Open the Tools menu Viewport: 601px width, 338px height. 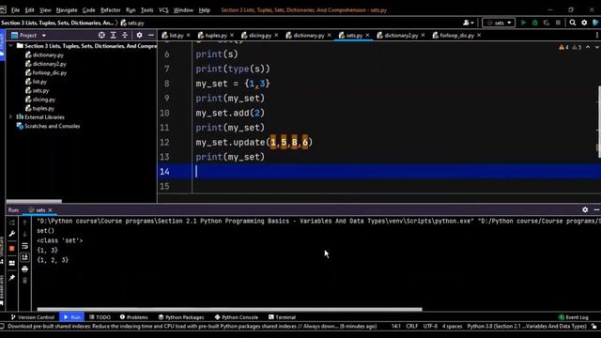[x=146, y=10]
